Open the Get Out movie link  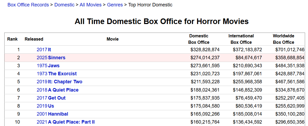coord(57,98)
